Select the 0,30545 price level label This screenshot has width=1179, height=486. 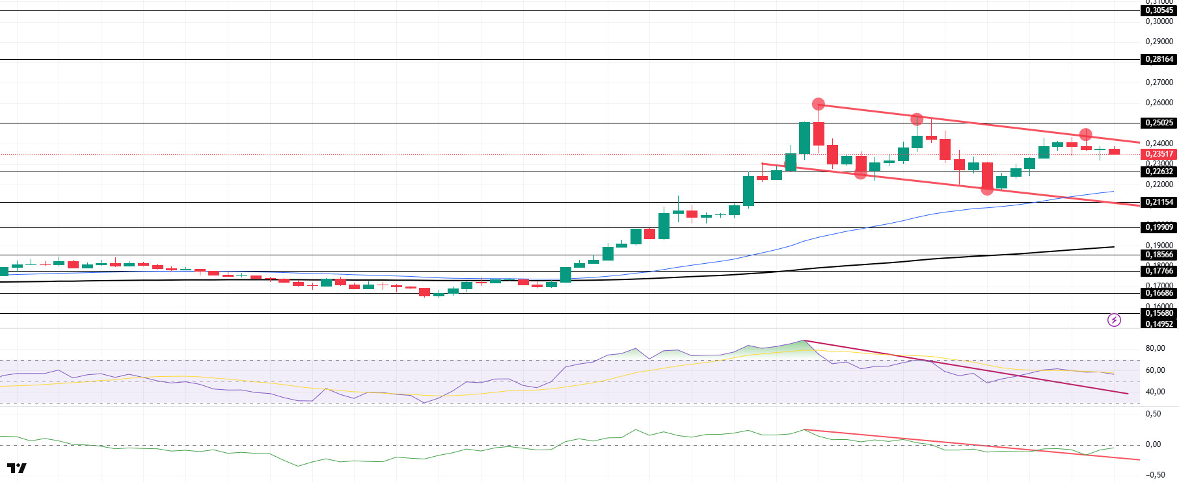pyautogui.click(x=1159, y=10)
